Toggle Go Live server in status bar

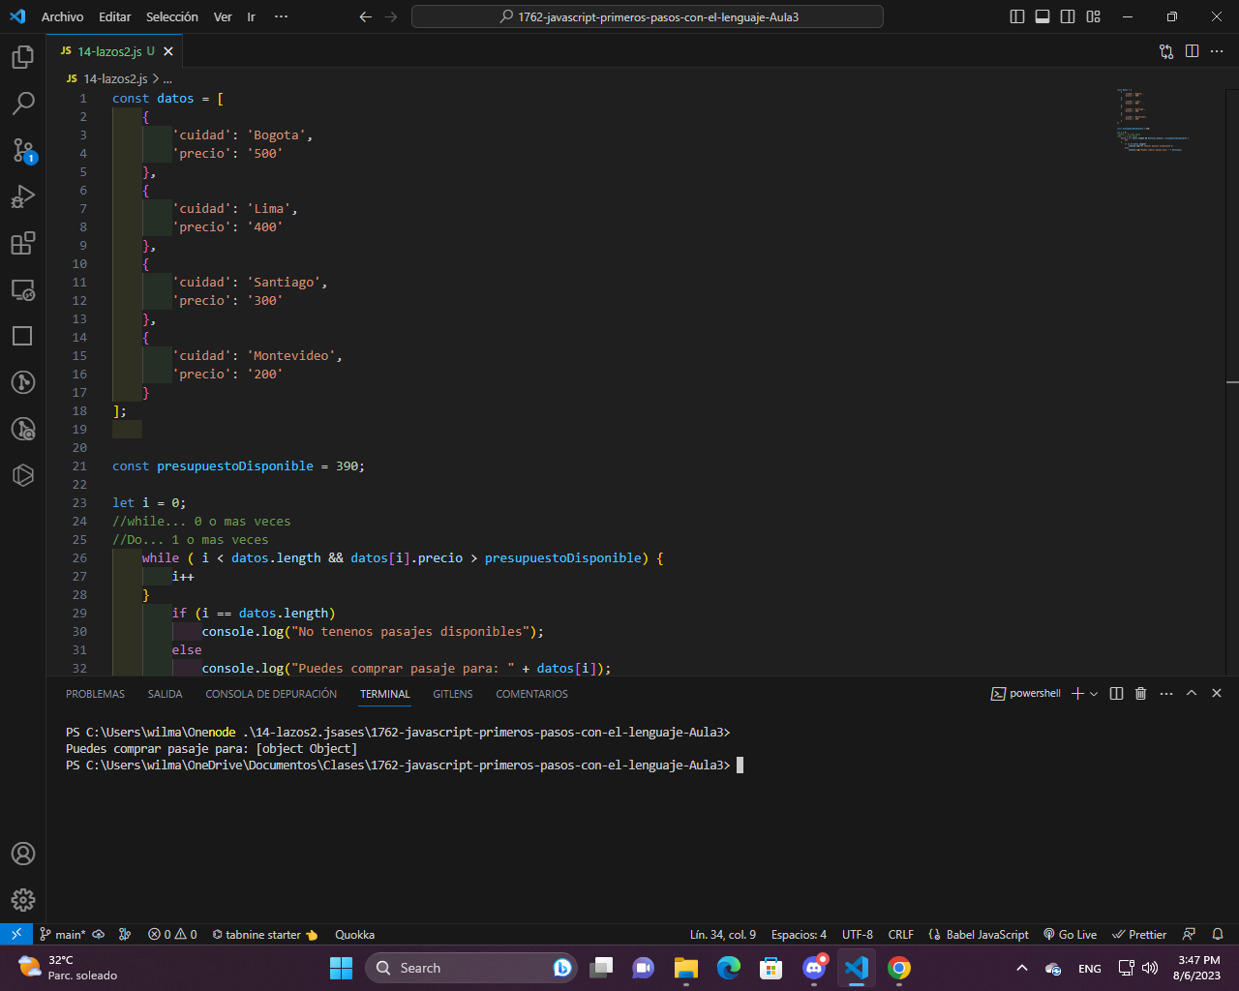pyautogui.click(x=1070, y=934)
